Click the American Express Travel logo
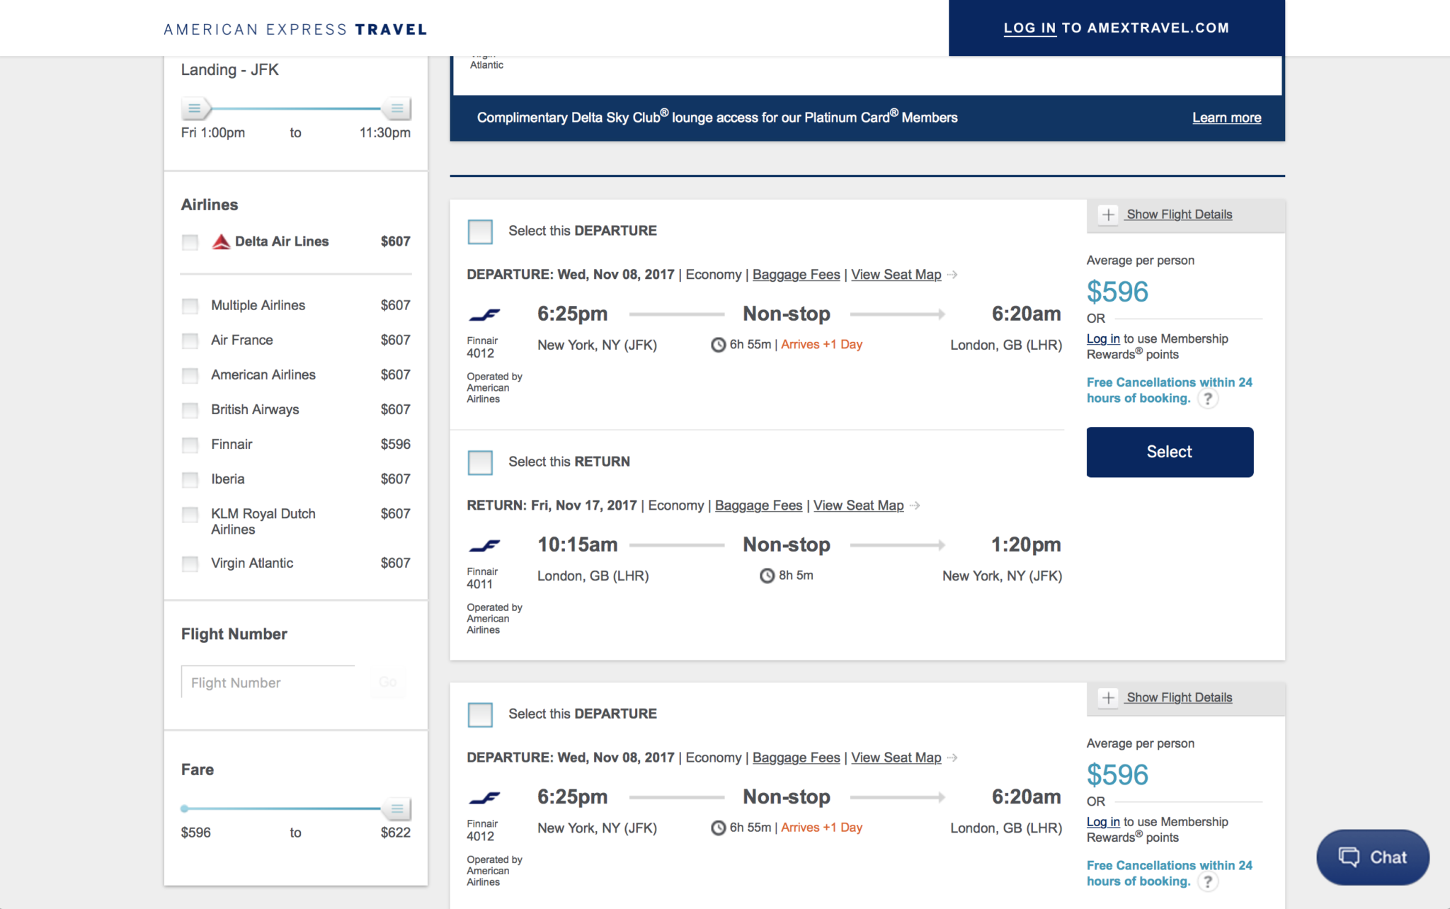Viewport: 1450px width, 909px height. 295,28
